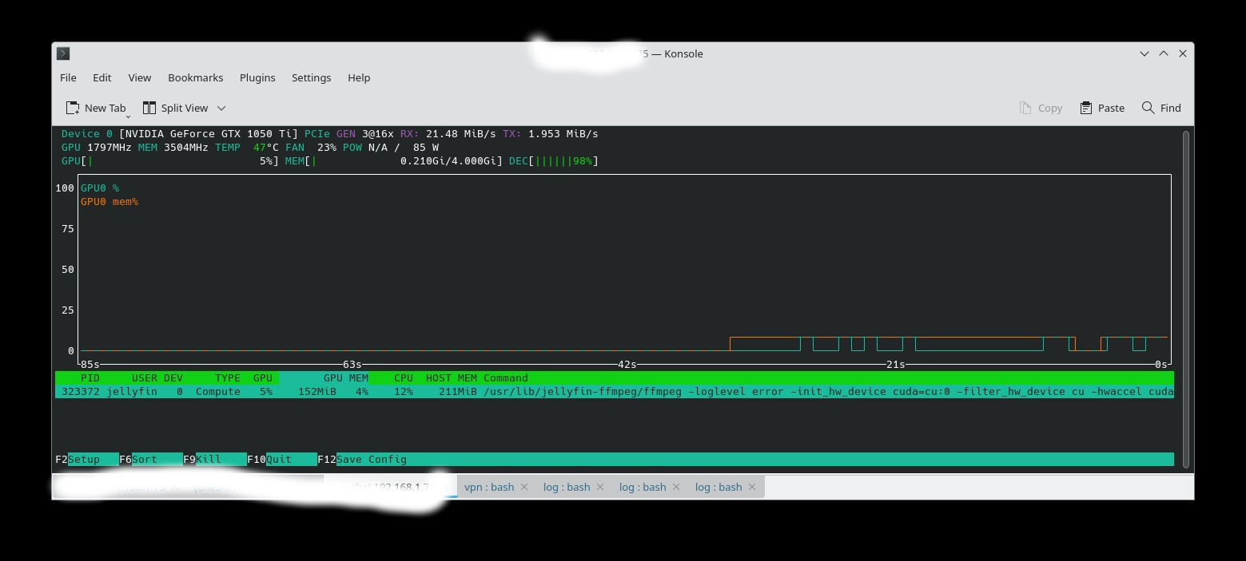Screen dimensions: 1246x561
Task: Expand the Split View dropdown arrow
Action: coord(221,108)
